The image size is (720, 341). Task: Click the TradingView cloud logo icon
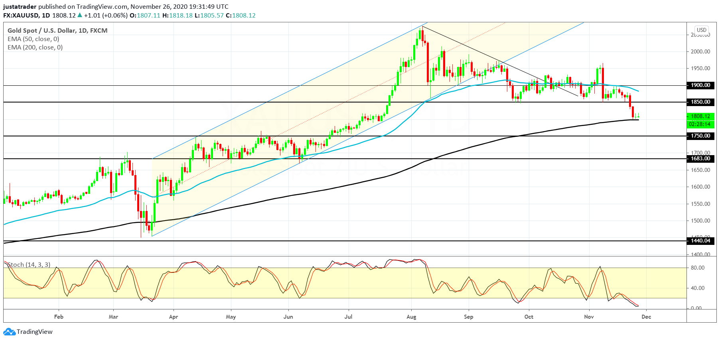coord(9,331)
